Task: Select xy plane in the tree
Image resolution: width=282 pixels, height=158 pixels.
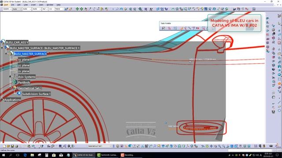Action: pos(23,60)
